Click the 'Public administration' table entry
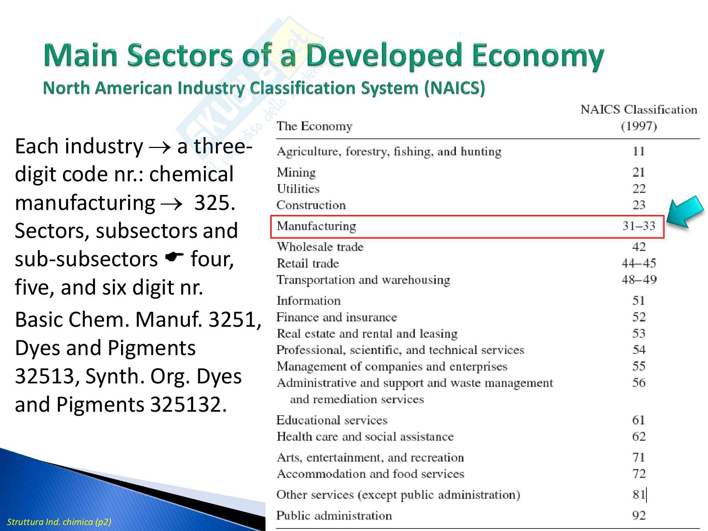 334,515
